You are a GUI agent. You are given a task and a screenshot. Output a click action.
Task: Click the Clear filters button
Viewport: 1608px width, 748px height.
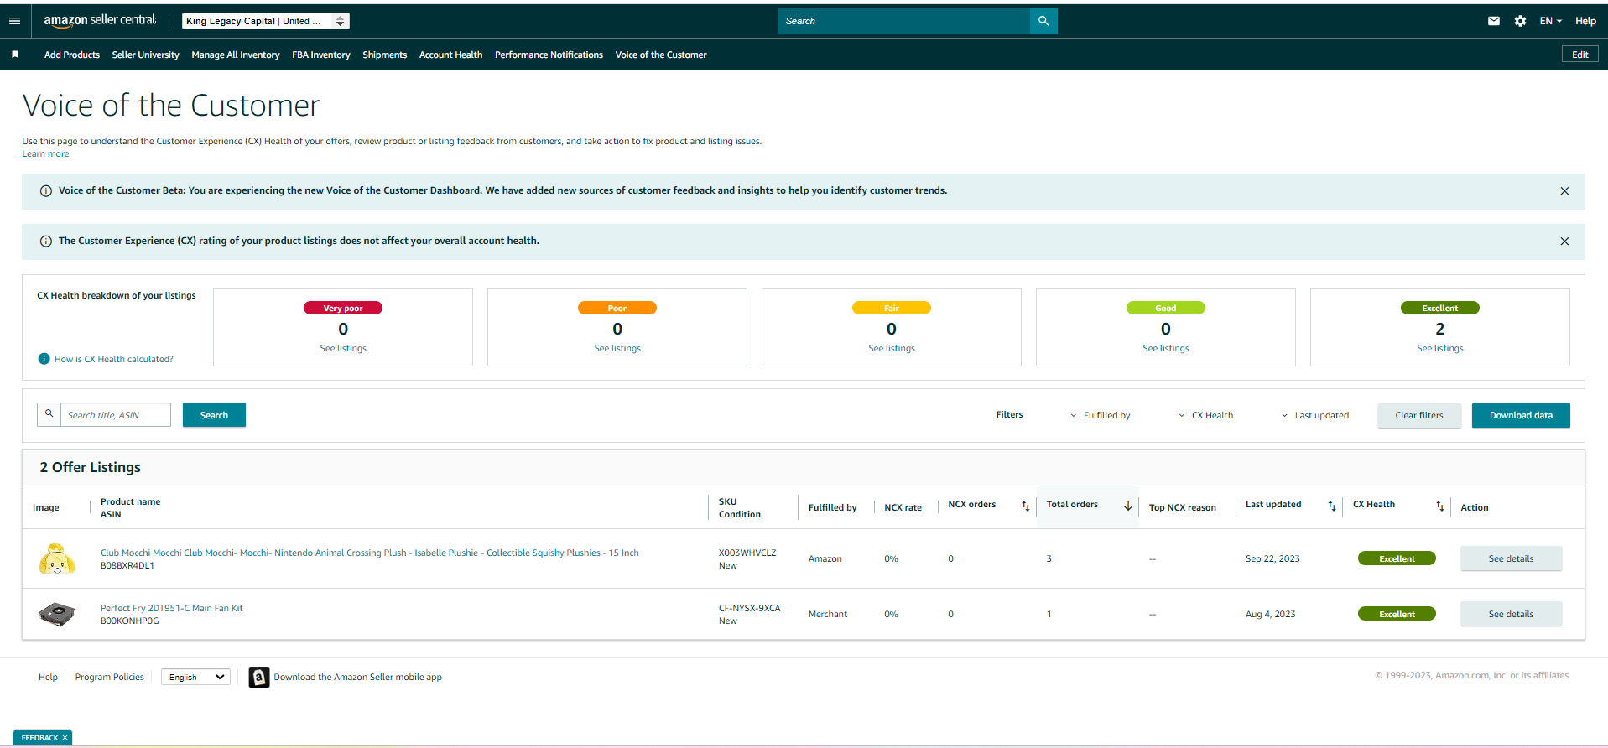pos(1419,415)
